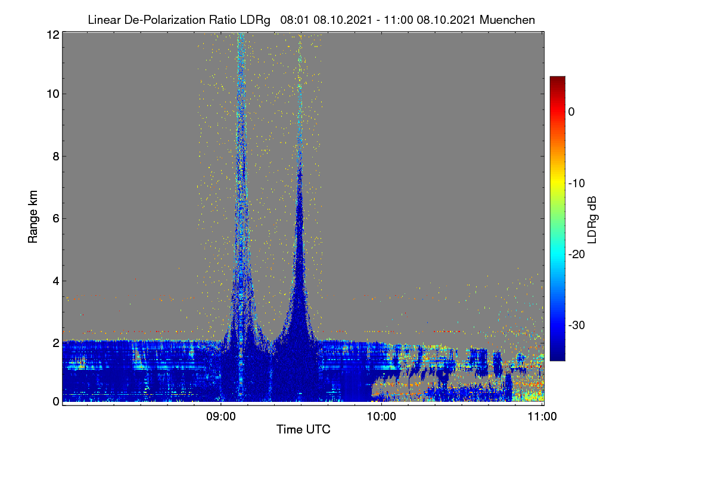Click the 8 km range tick label
The width and height of the screenshot is (715, 477).
tap(56, 156)
